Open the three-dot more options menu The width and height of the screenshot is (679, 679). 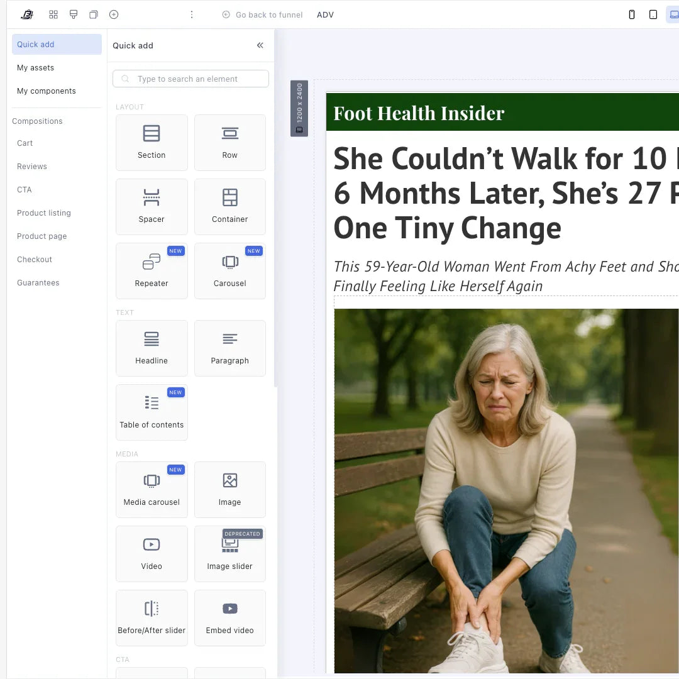point(192,14)
